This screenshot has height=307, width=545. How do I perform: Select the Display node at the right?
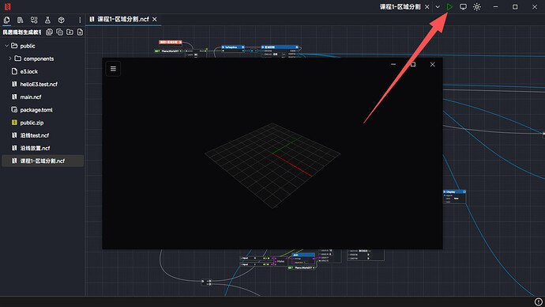(455, 197)
